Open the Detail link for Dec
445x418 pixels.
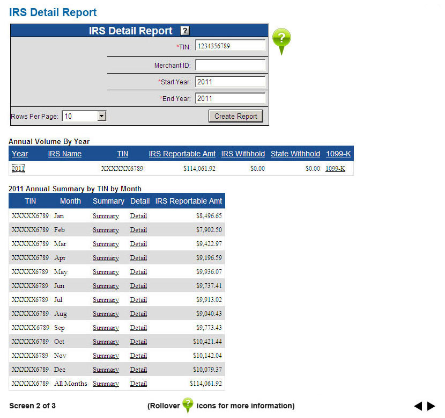coord(138,370)
